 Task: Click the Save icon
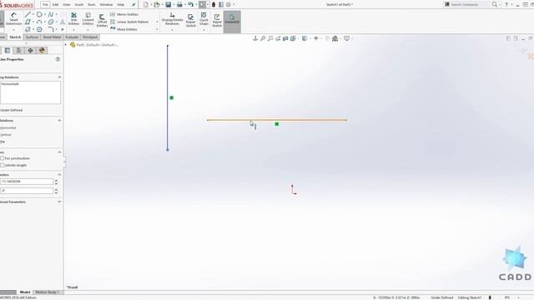pos(169,4)
